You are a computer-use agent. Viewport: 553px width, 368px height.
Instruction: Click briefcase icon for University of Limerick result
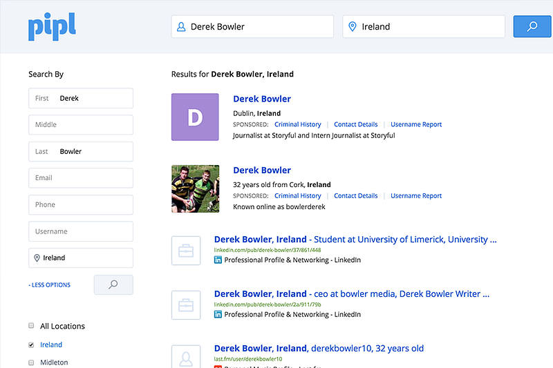coord(186,251)
